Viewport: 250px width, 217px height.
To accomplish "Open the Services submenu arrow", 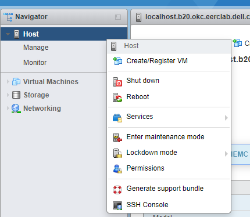I will [x=226, y=118].
